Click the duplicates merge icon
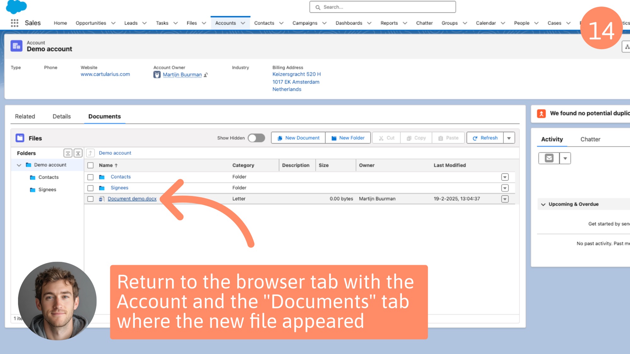Viewport: 630px width, 354px height. click(x=541, y=114)
